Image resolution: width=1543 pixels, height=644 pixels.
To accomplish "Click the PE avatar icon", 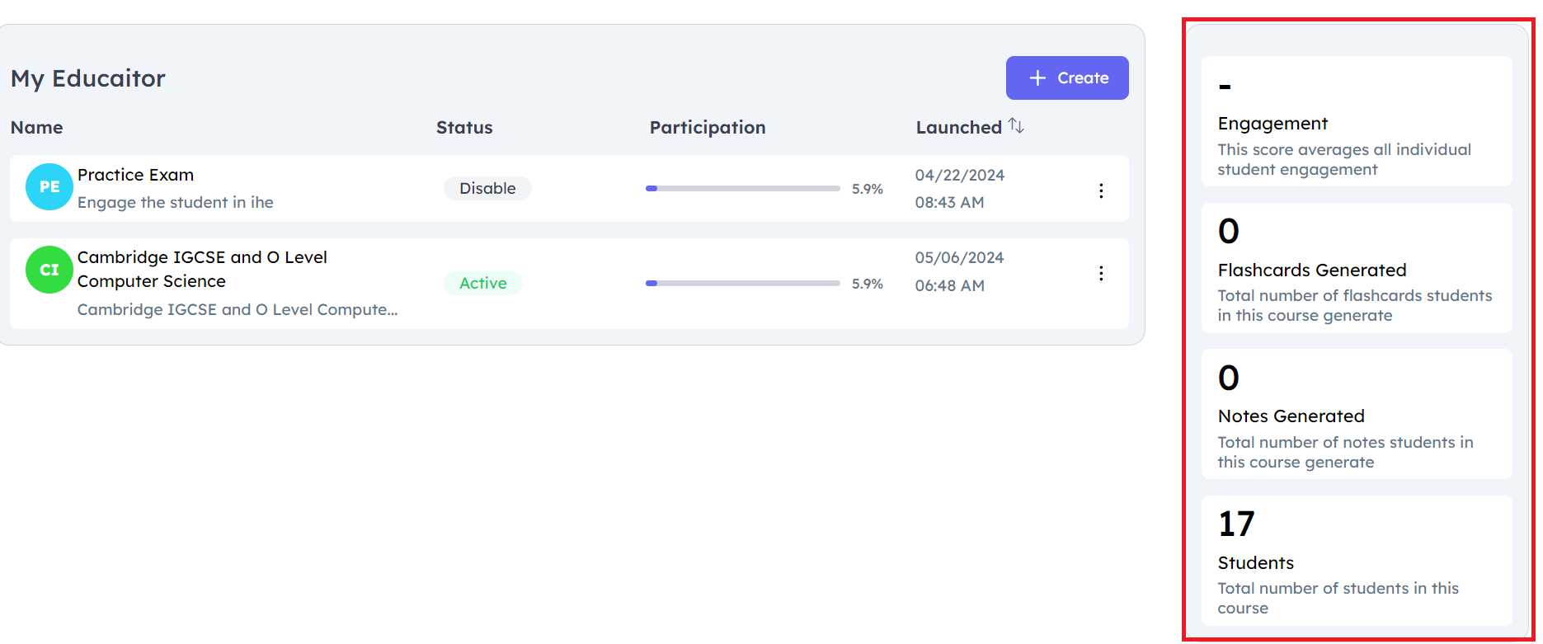I will pos(49,187).
